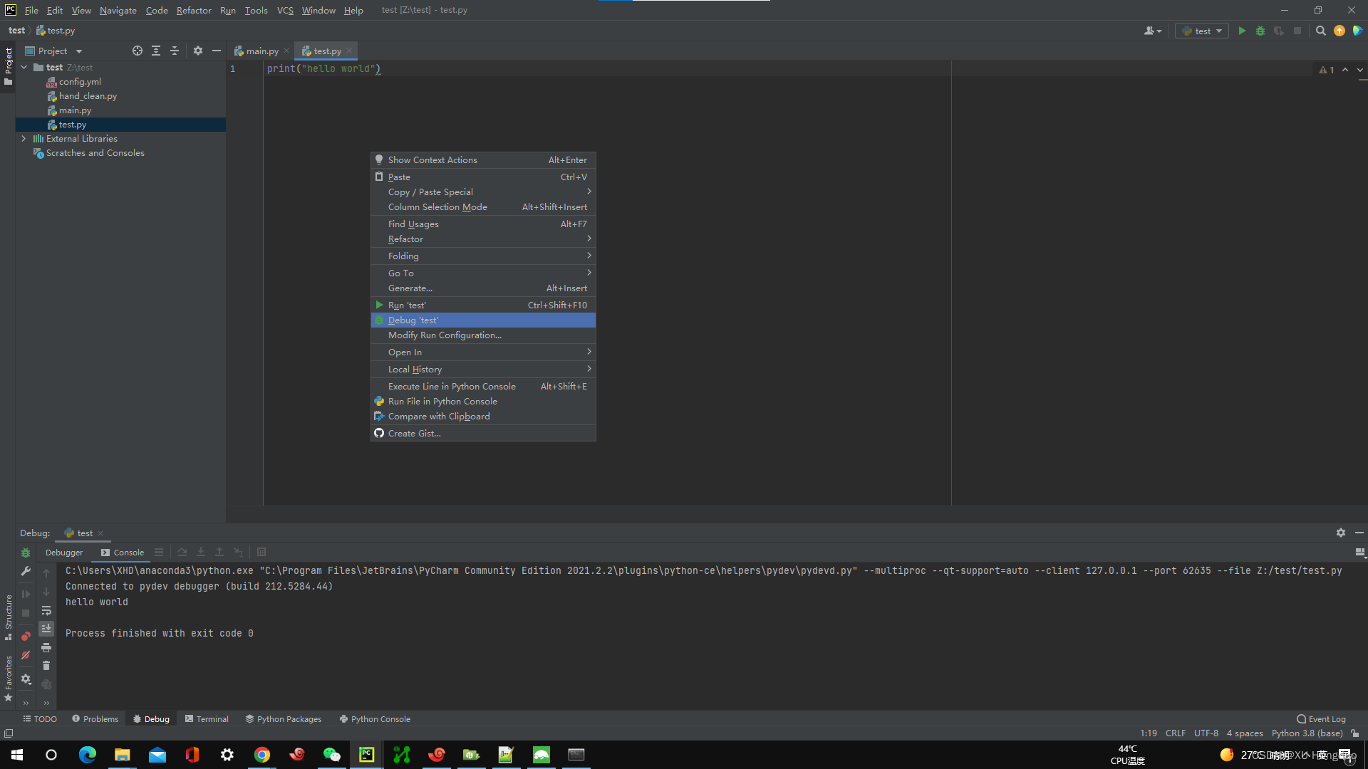The height and width of the screenshot is (769, 1368).
Task: Open Google Chrome from the taskbar
Action: 262,755
